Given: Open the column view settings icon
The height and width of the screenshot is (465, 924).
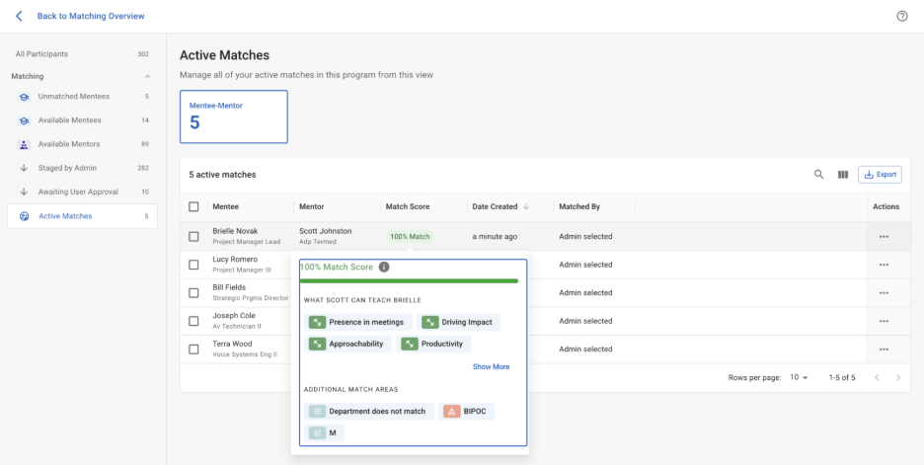Looking at the screenshot, I should (843, 175).
